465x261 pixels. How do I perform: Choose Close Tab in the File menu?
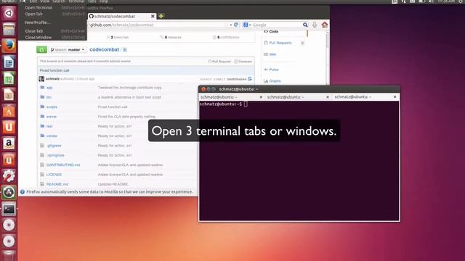tap(34, 31)
